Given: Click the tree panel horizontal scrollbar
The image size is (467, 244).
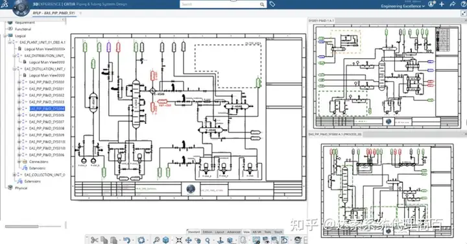Looking at the screenshot, I should pyautogui.click(x=22, y=226).
